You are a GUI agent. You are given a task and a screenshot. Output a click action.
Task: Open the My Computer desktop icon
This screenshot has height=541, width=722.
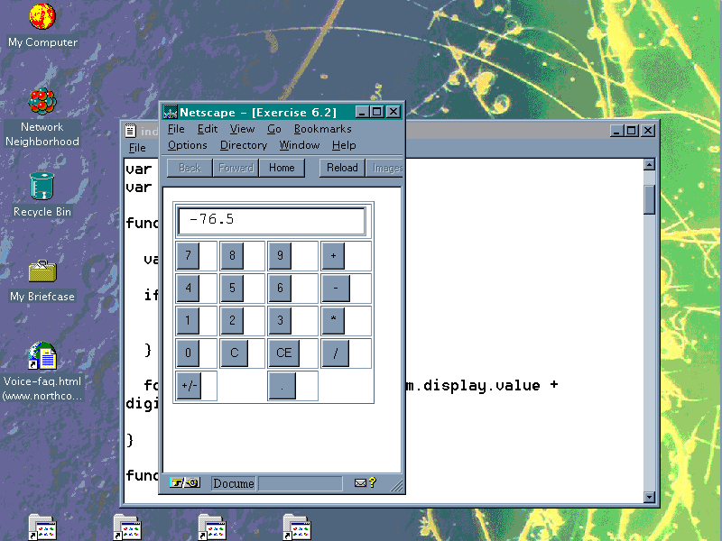tap(42, 16)
